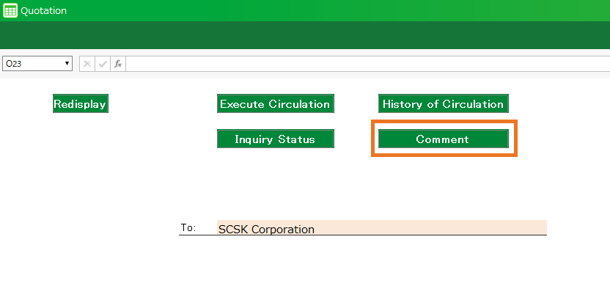
Task: Open the highlighted Comment button
Action: coord(443,139)
